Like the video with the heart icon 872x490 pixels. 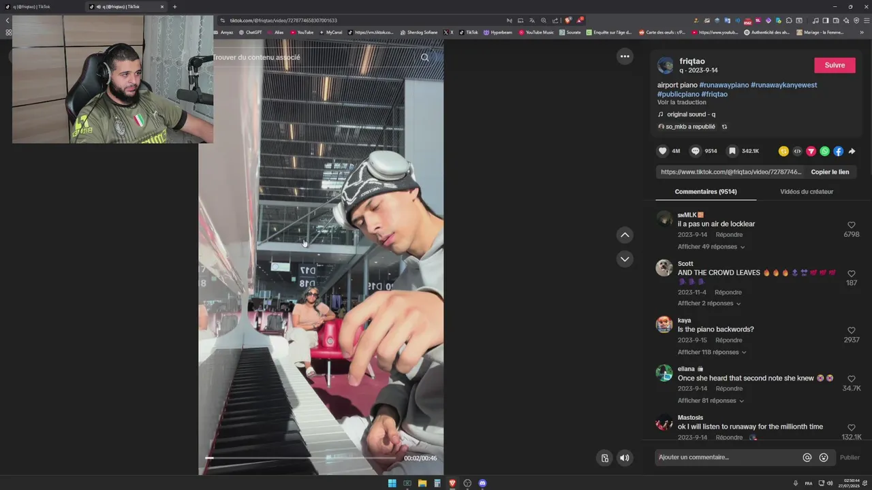pos(662,151)
